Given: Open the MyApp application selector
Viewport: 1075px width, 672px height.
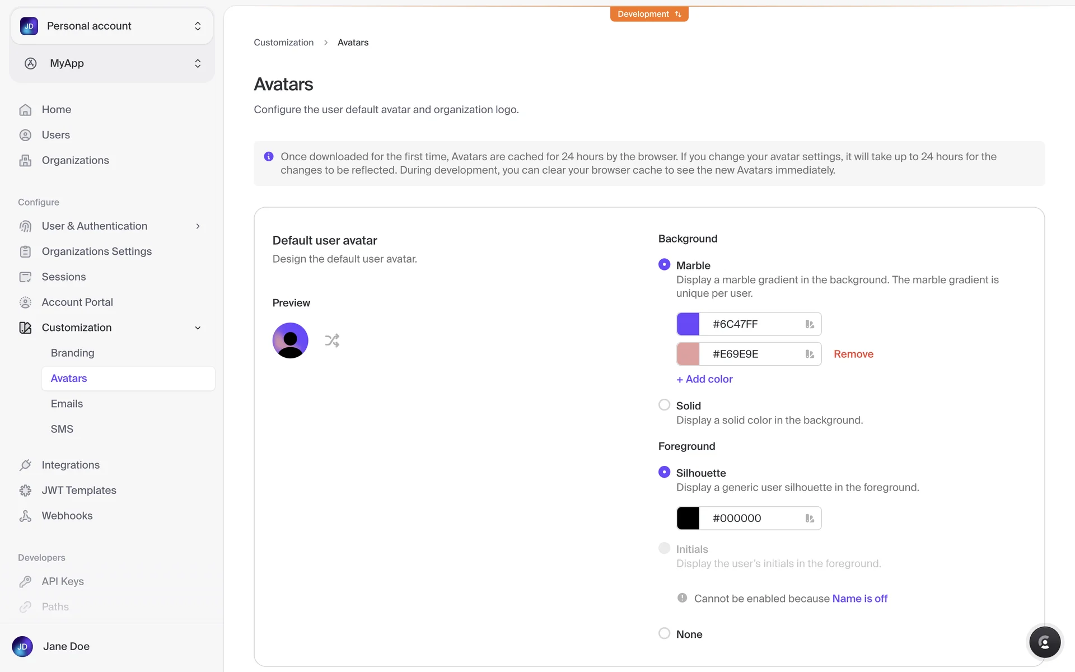Looking at the screenshot, I should click(x=112, y=63).
